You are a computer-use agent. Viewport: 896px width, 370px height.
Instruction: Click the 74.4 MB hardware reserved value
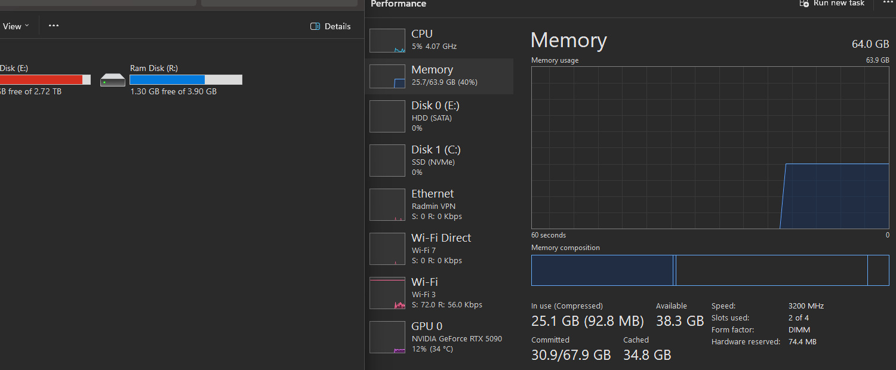(802, 342)
